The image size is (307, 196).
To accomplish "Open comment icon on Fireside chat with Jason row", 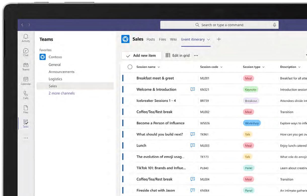I will [193, 190].
